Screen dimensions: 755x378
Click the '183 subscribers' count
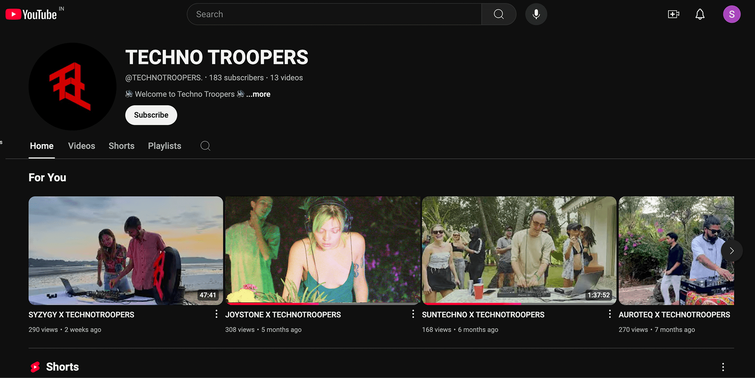(236, 78)
